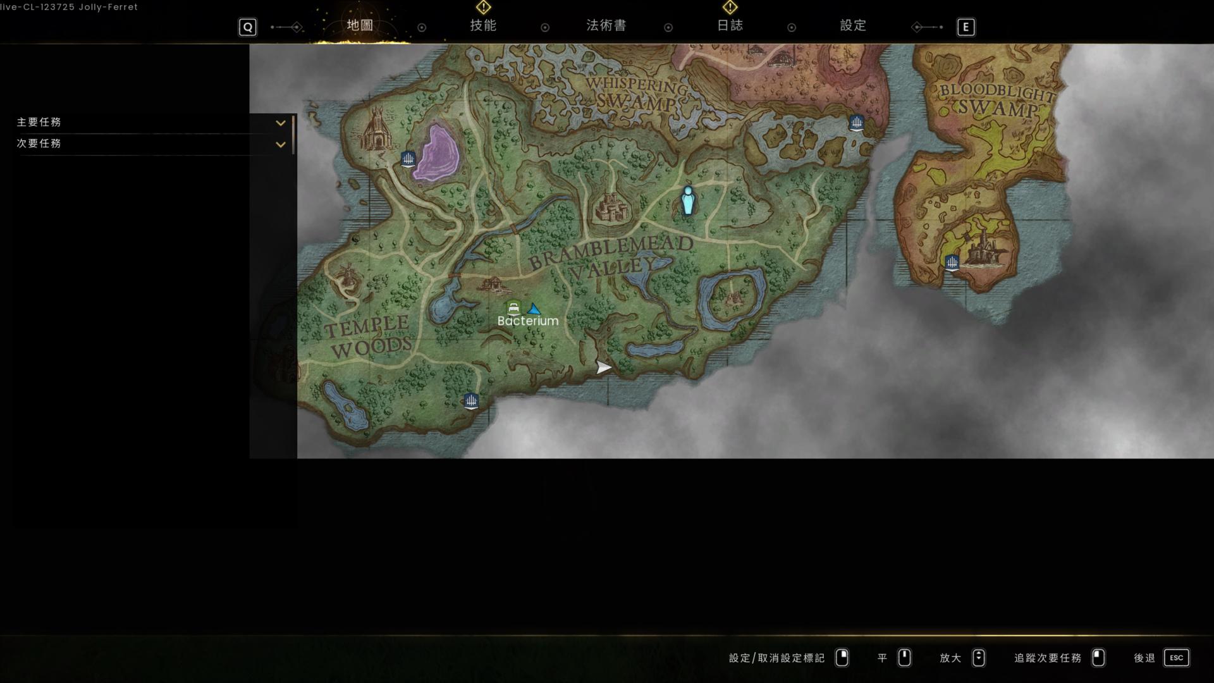The height and width of the screenshot is (683, 1214).
Task: Select the gate icon near the church
Action: click(x=408, y=158)
